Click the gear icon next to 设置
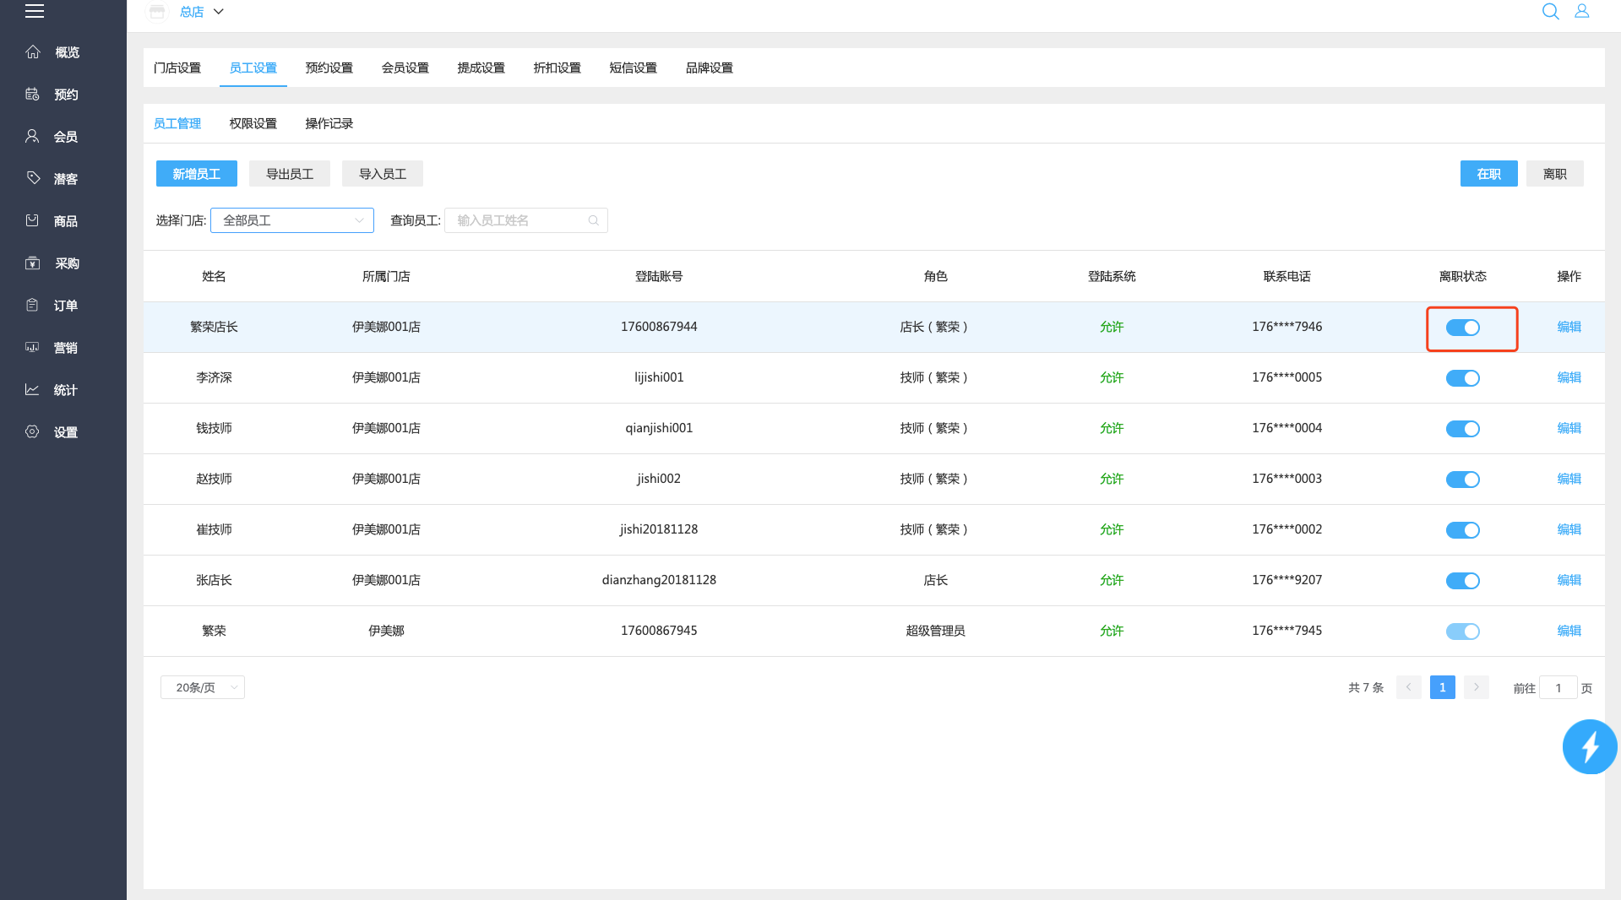 33,431
